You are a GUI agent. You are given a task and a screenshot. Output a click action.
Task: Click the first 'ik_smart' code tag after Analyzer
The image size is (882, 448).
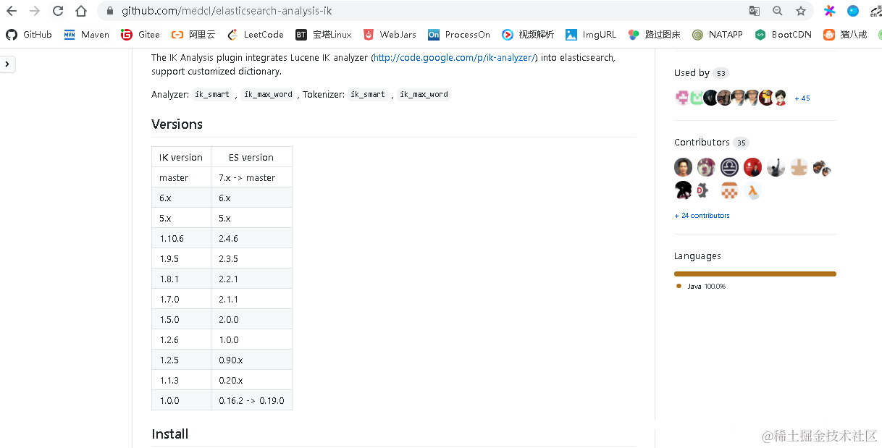point(212,95)
